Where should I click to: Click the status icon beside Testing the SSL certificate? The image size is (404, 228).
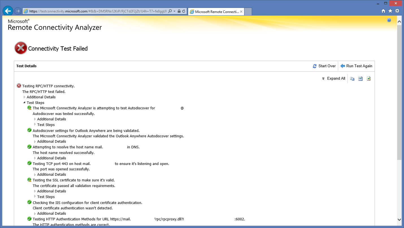point(29,180)
